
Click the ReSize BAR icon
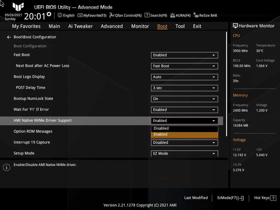click(x=205, y=15)
